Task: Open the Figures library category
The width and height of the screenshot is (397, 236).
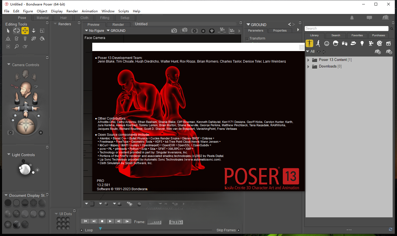Action: pyautogui.click(x=309, y=43)
